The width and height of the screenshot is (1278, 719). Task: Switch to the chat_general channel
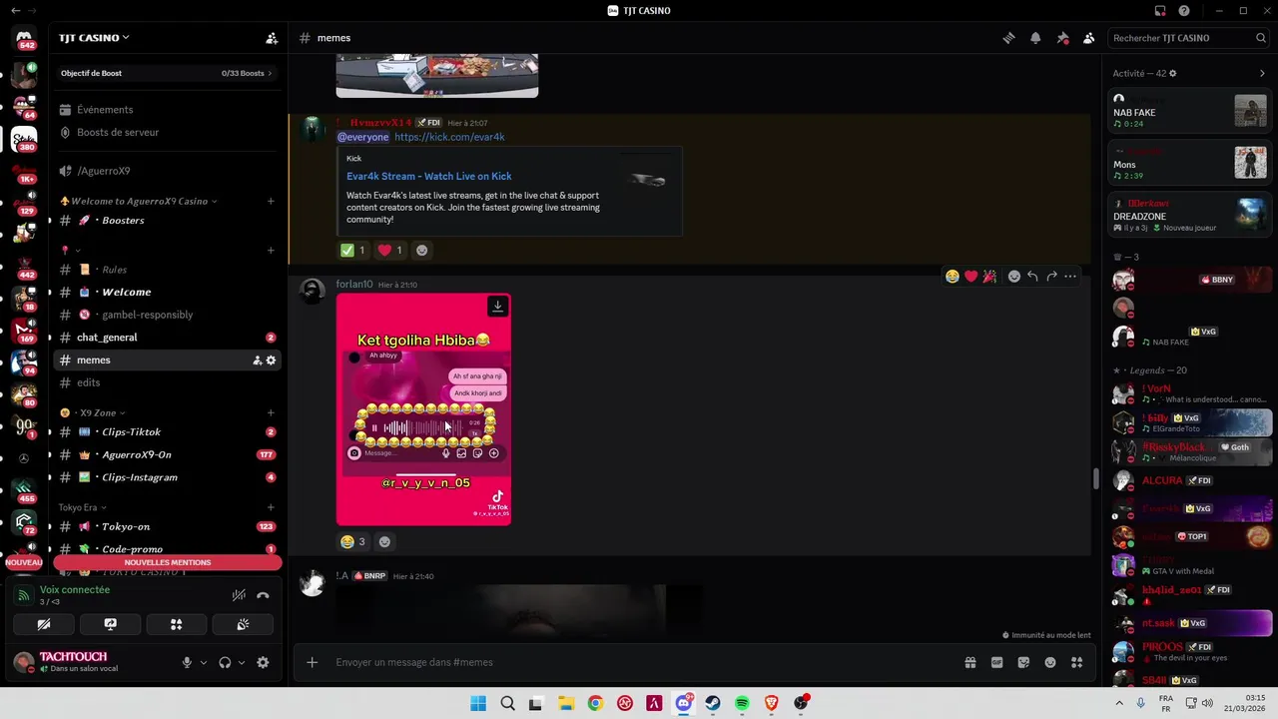[167, 338]
